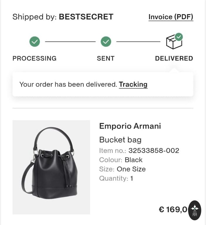
Task: Click the Processing green checkmark icon
Action: pos(35,42)
